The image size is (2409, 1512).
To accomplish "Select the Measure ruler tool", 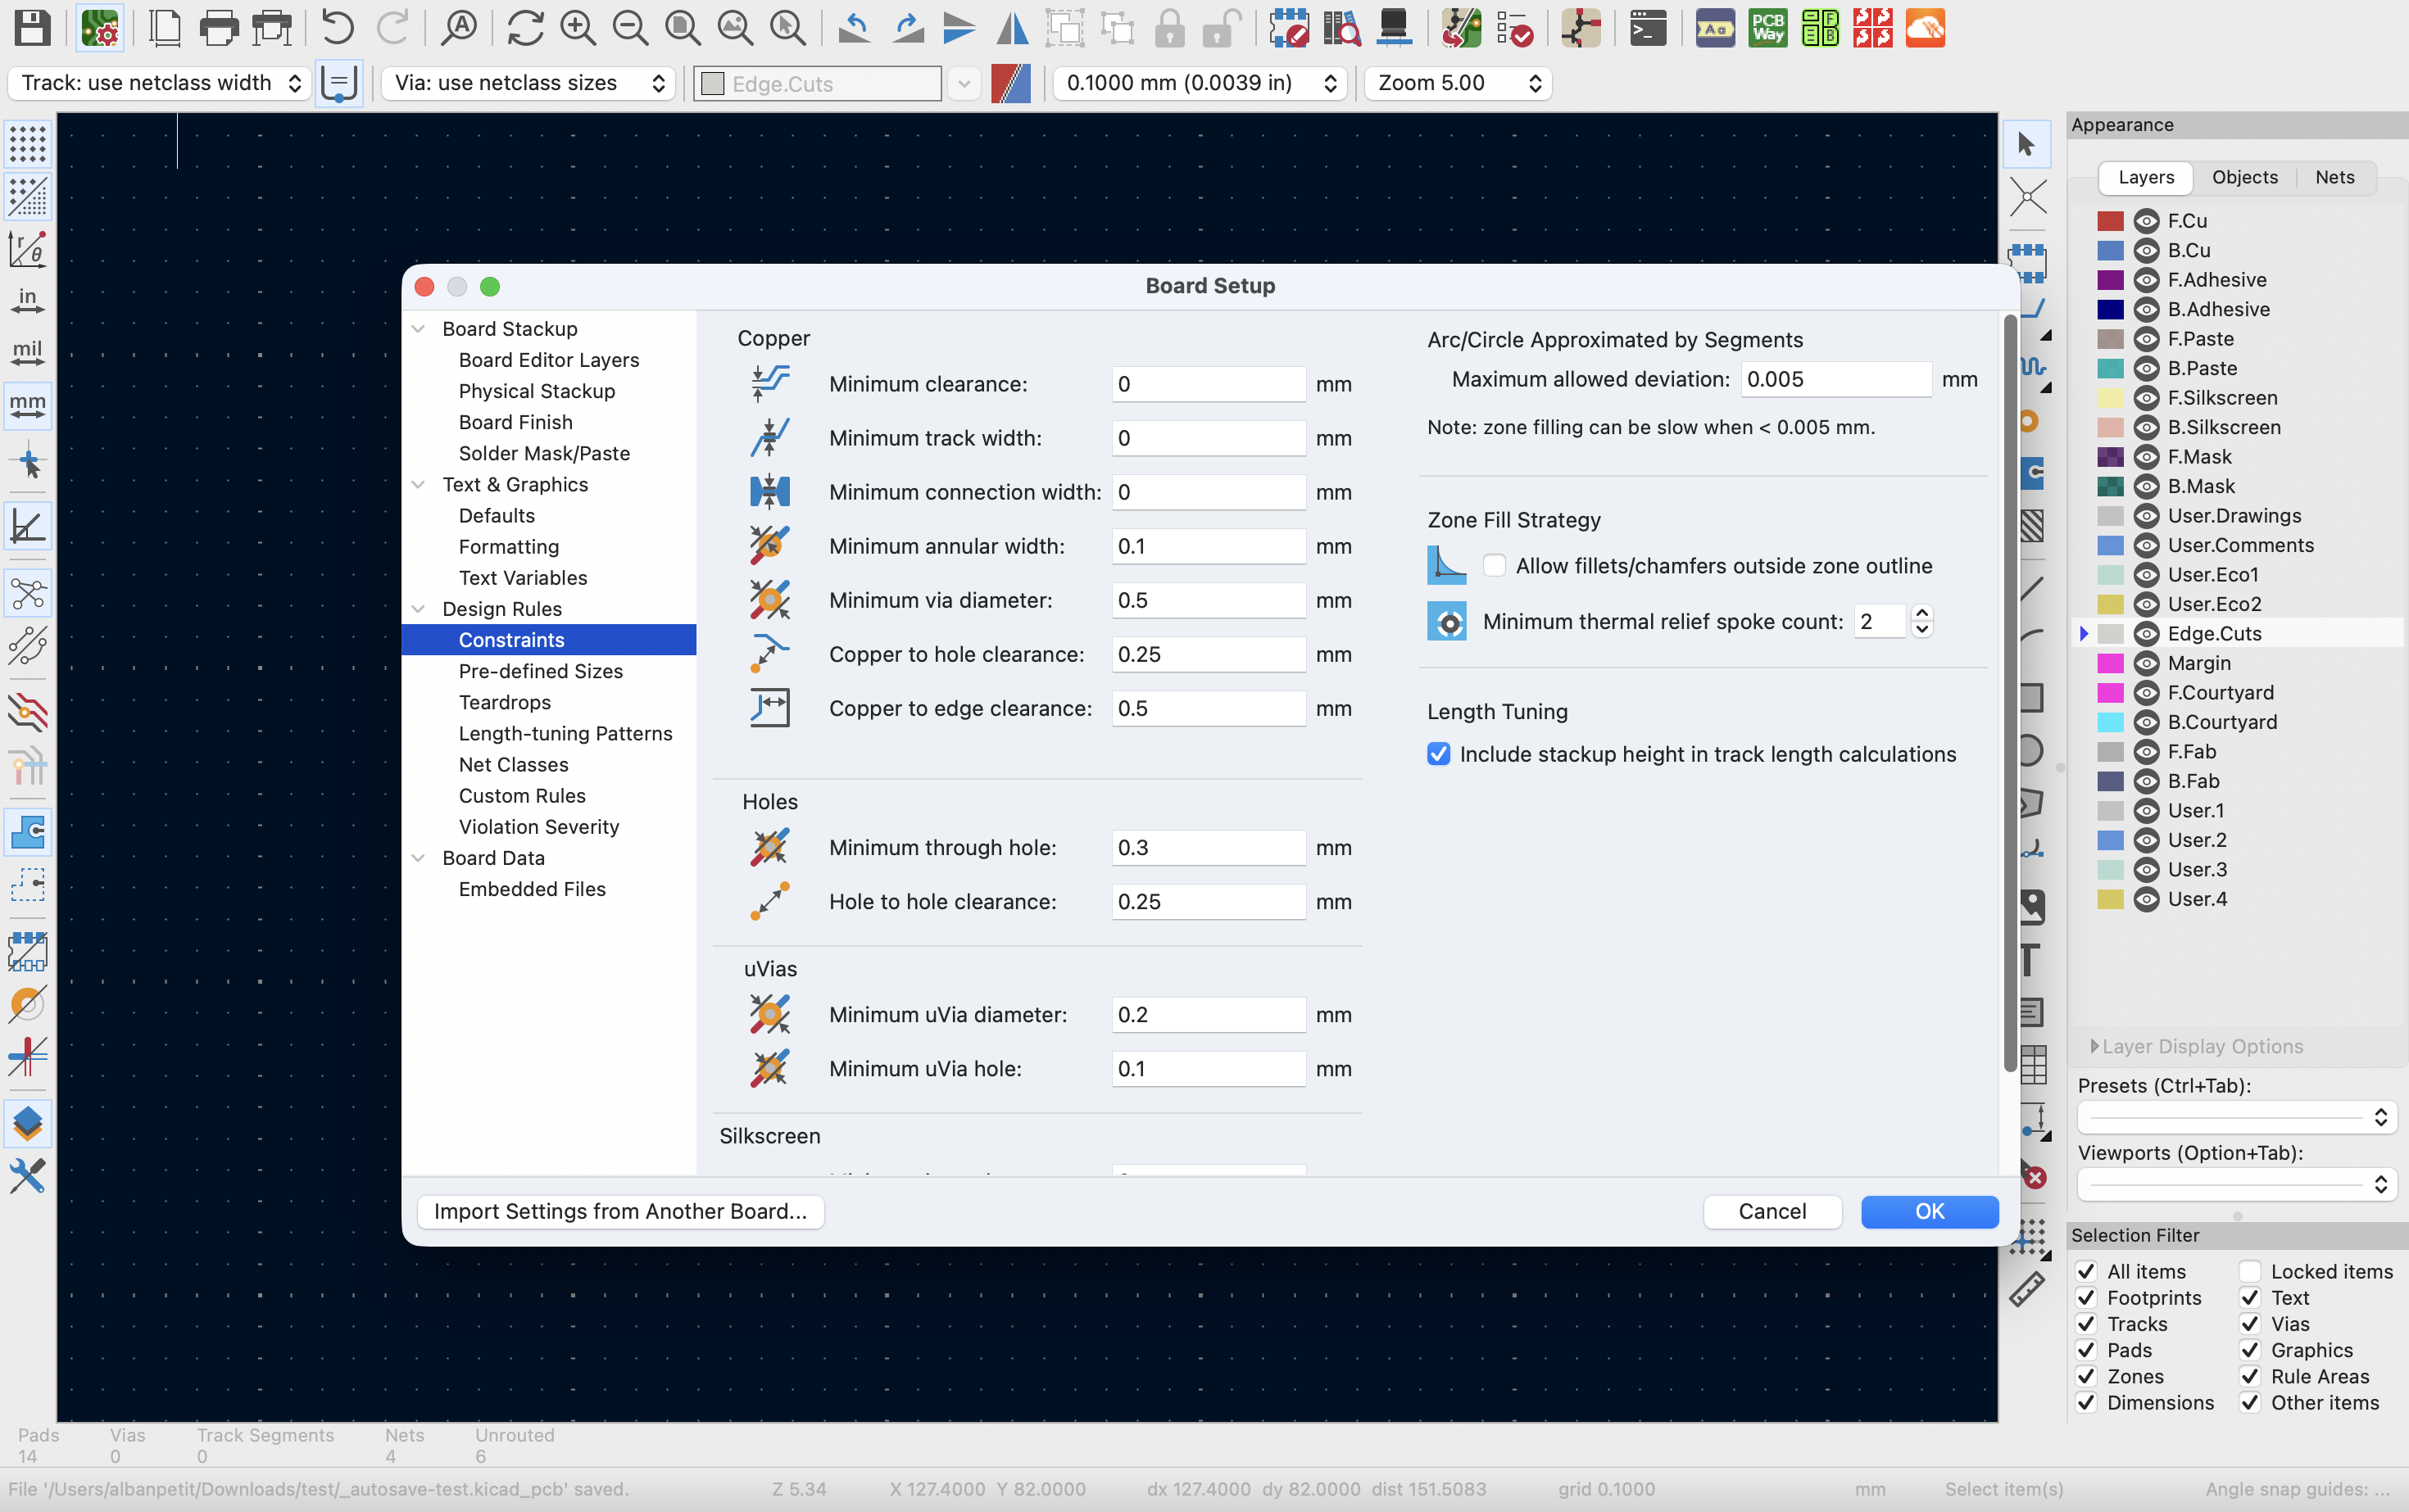I will point(2027,1290).
